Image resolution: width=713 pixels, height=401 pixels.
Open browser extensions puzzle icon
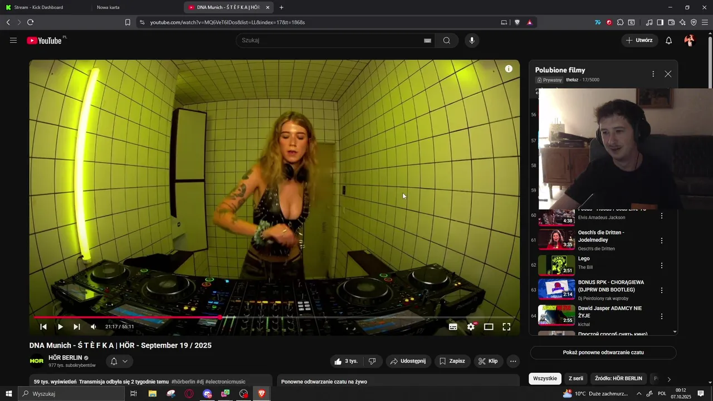[x=620, y=22]
